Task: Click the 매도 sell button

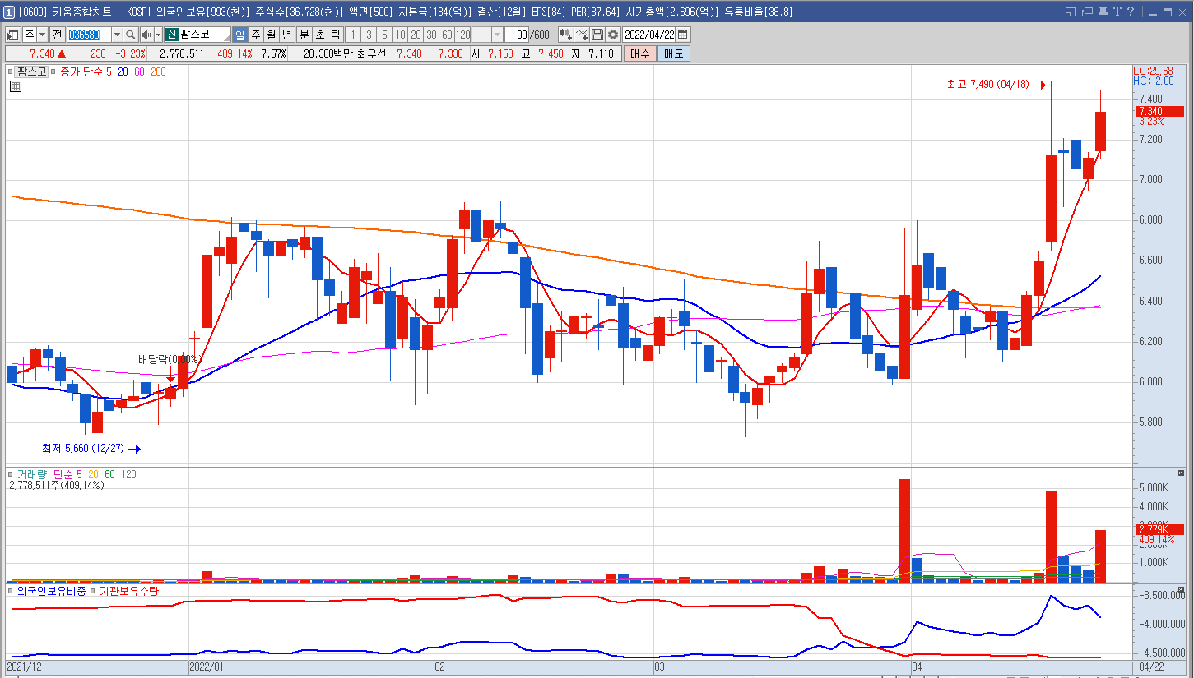Action: (x=674, y=53)
